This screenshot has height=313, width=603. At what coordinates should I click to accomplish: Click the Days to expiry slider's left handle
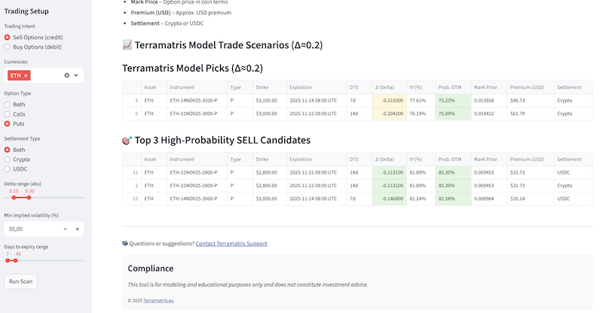point(8,260)
